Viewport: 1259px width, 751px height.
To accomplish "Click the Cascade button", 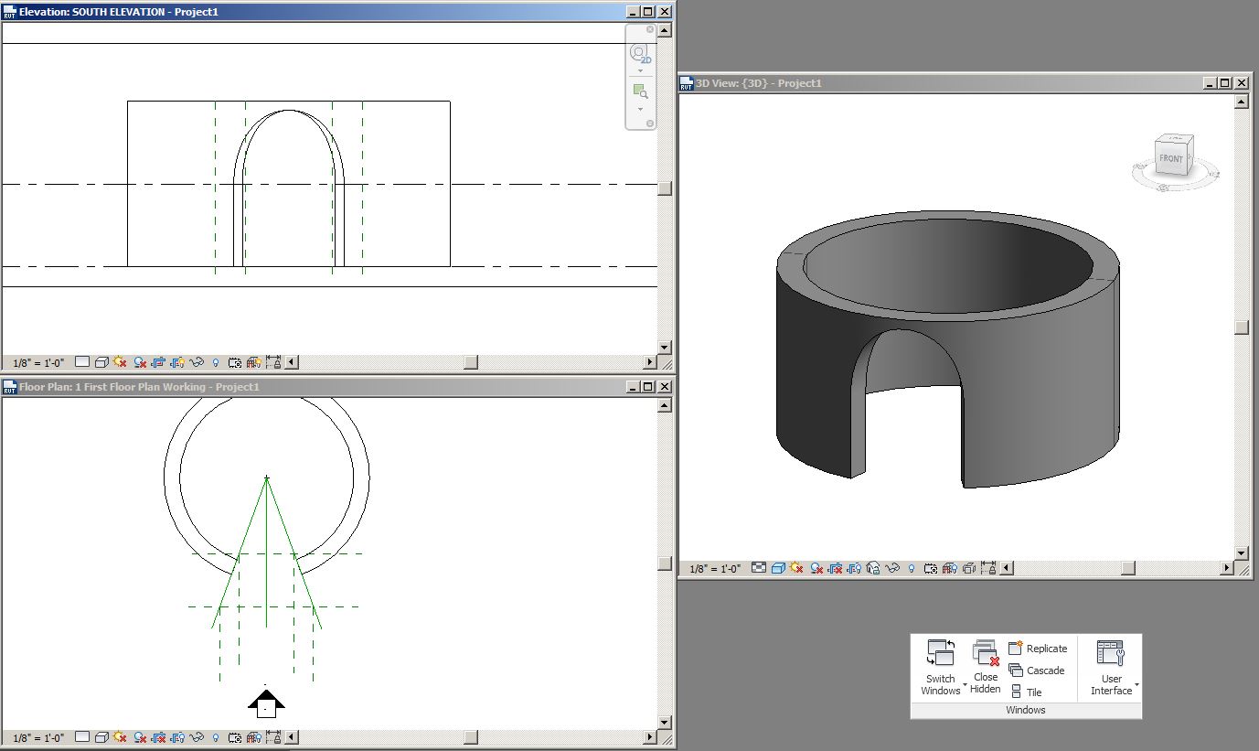I will click(x=1039, y=671).
